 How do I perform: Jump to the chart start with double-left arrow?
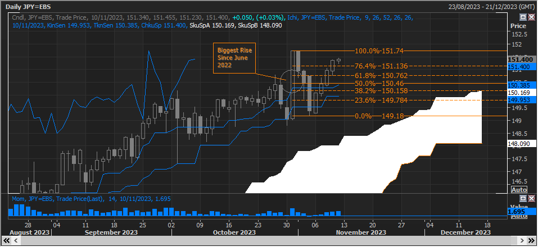click(x=7, y=240)
